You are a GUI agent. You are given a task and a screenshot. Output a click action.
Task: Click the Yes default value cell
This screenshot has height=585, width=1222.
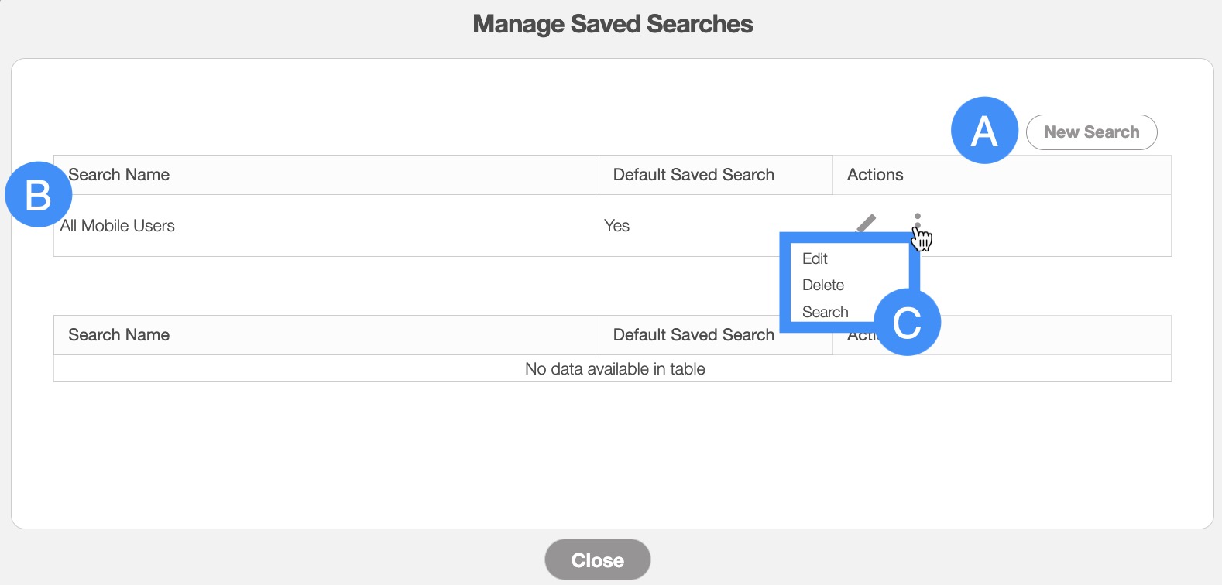pyautogui.click(x=617, y=226)
